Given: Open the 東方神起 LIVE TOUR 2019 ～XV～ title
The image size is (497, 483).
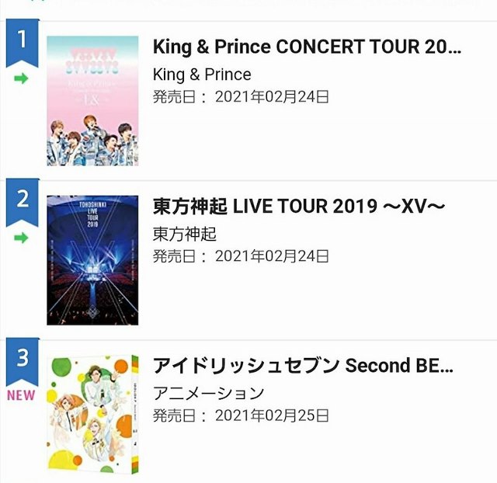Looking at the screenshot, I should click(299, 207).
